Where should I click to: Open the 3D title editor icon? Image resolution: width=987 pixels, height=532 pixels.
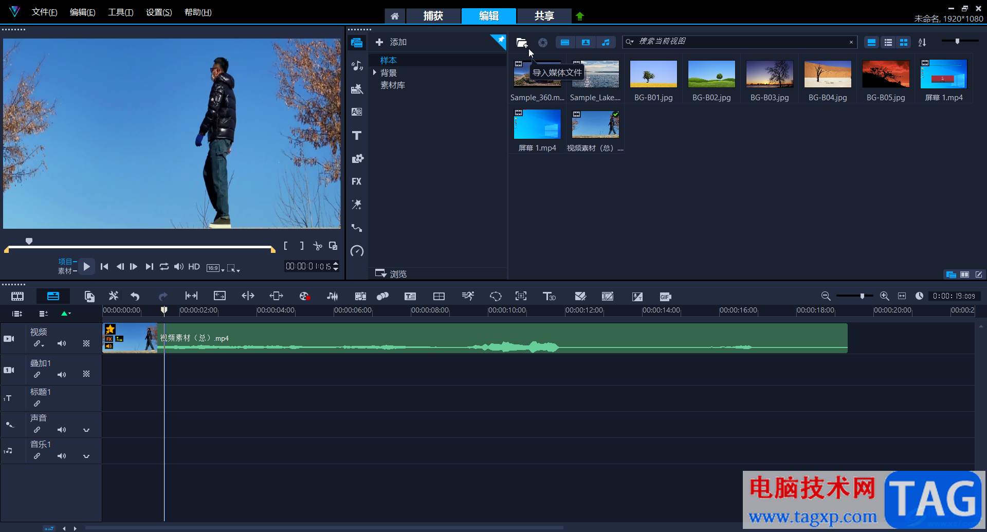(x=549, y=296)
